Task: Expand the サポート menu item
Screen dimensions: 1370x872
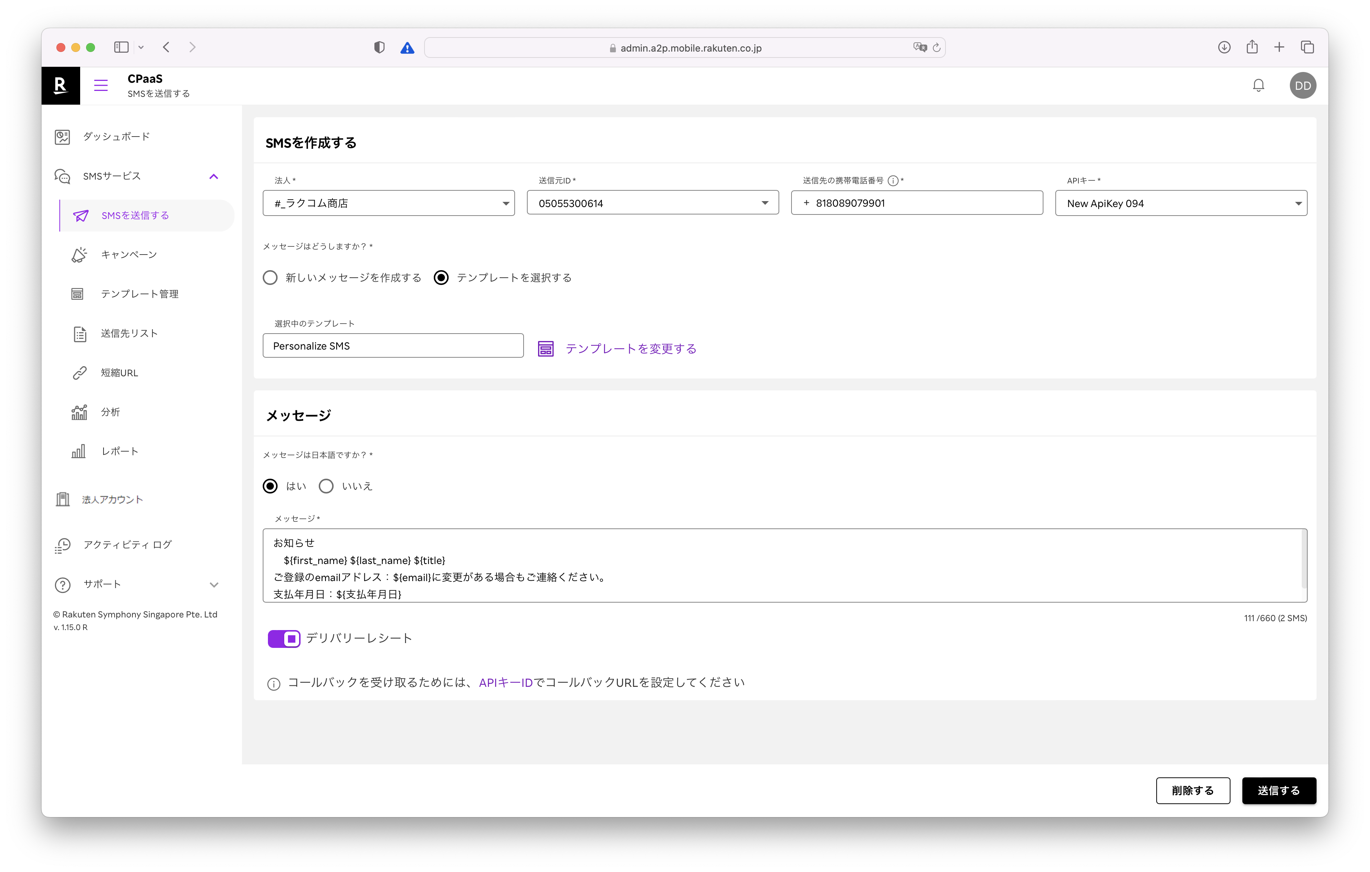Action: coord(214,584)
